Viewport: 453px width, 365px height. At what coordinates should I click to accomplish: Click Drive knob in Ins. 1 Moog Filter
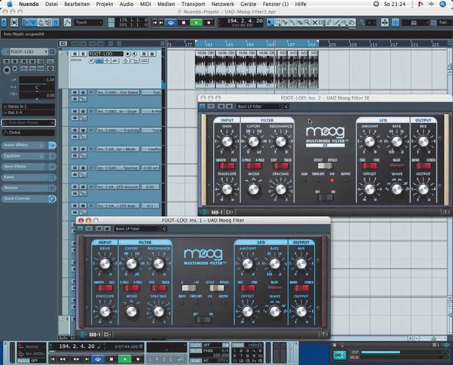[104, 264]
